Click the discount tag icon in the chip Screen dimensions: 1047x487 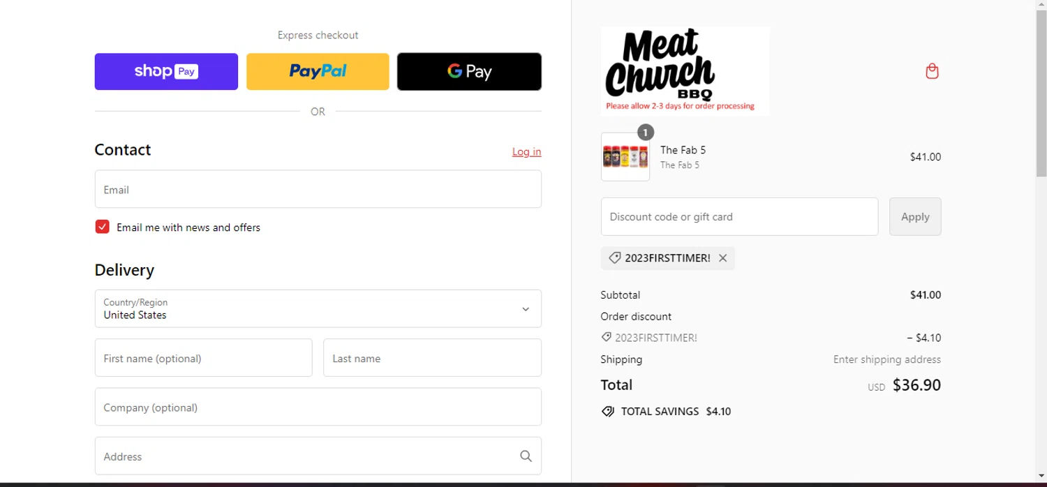[x=614, y=258]
